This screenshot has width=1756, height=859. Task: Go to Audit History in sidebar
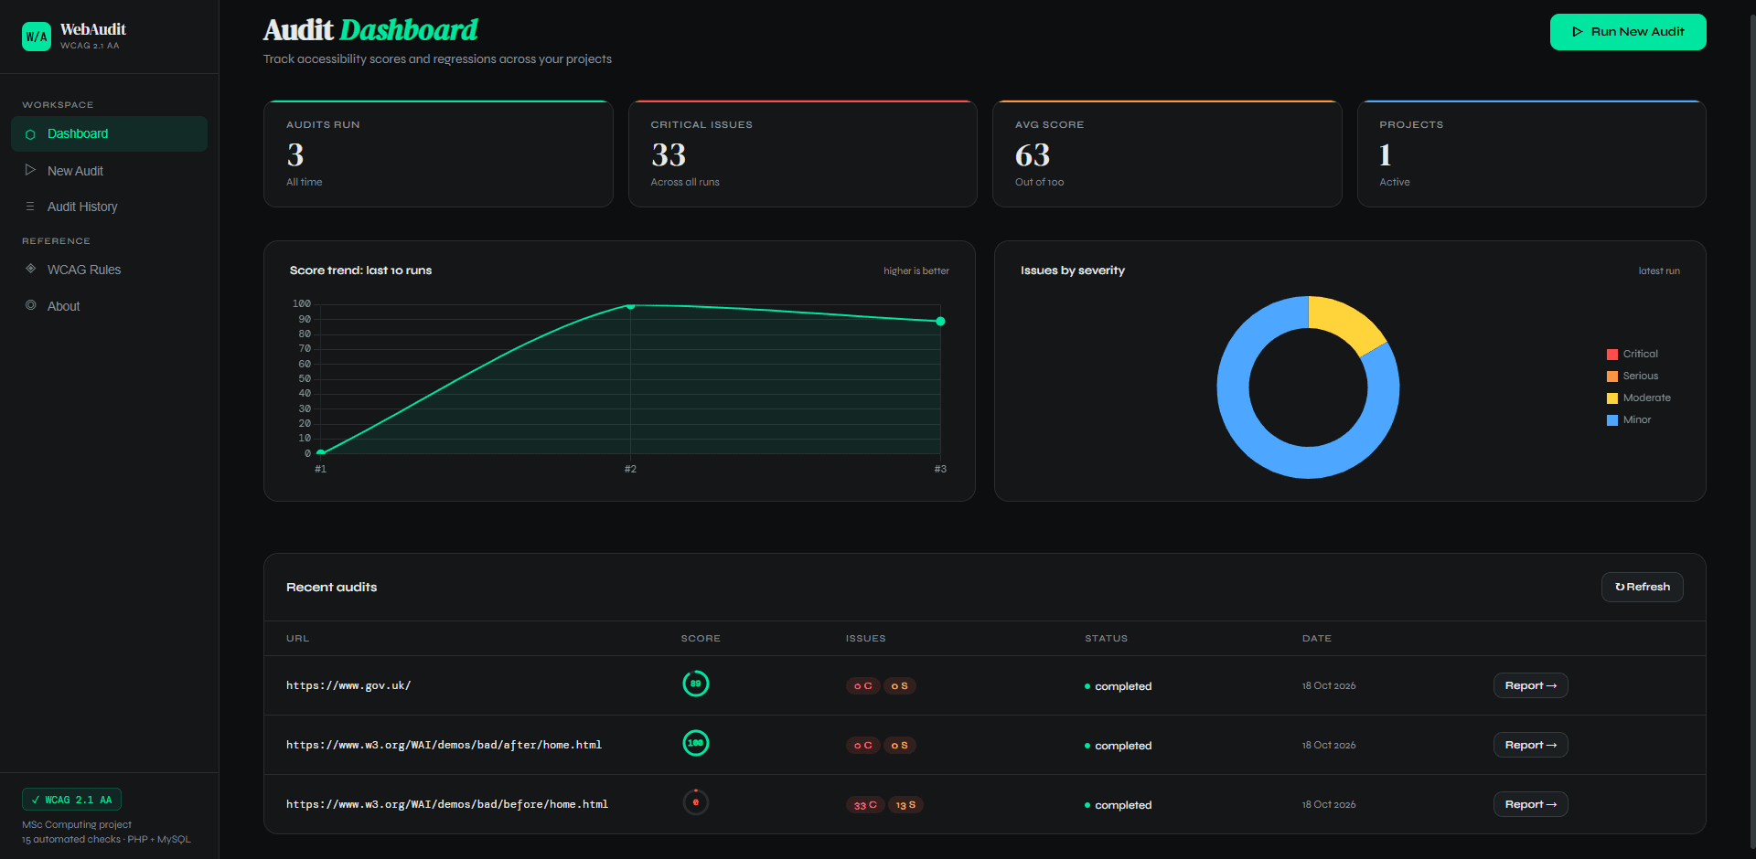coord(109,207)
